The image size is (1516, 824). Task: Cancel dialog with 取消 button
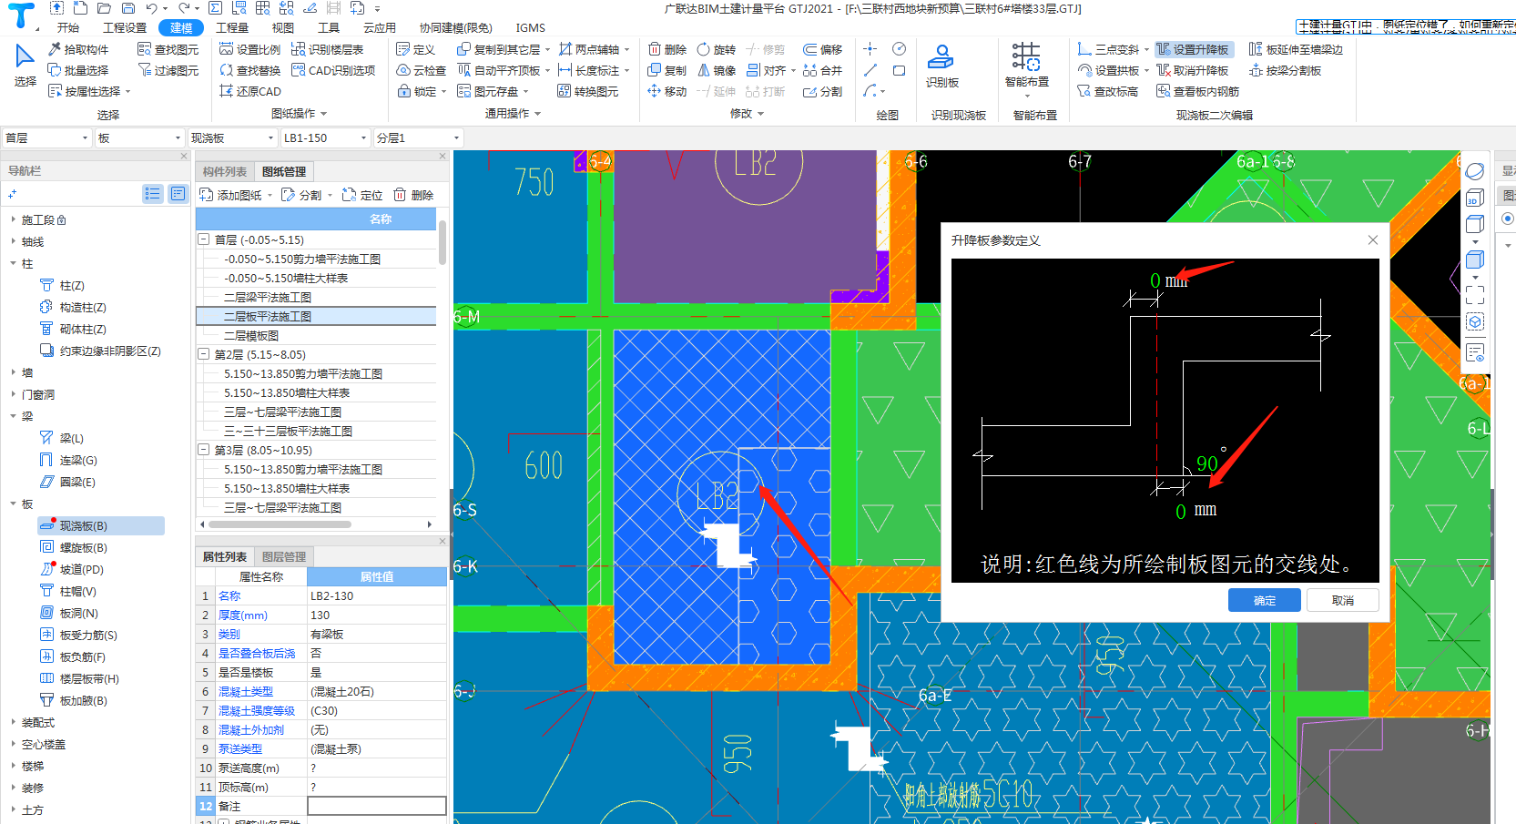(1343, 600)
